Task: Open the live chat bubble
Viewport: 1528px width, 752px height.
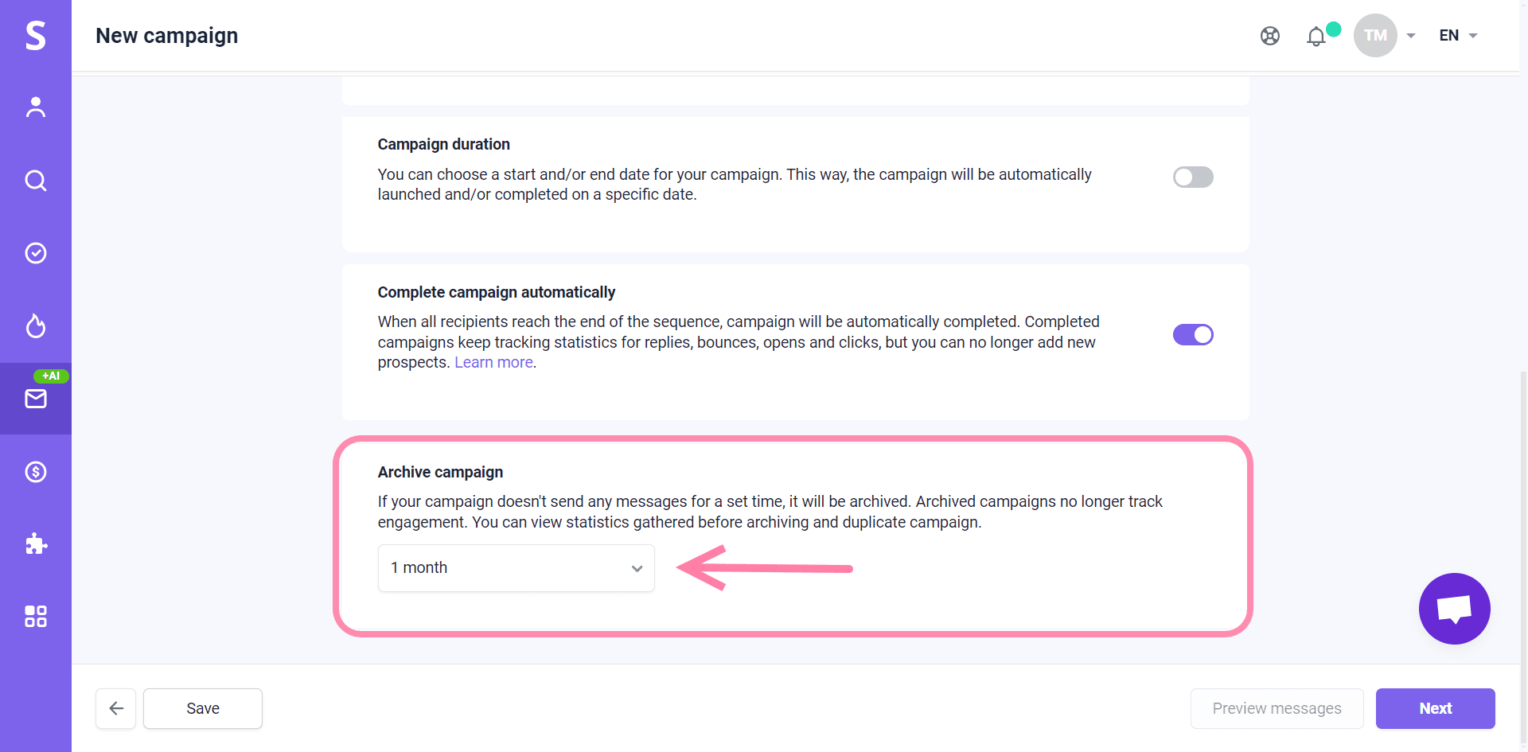Action: (x=1454, y=609)
